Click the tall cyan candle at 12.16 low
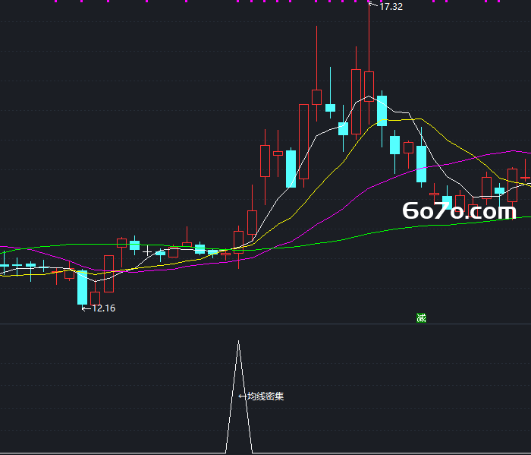The width and height of the screenshot is (531, 455). tap(82, 288)
